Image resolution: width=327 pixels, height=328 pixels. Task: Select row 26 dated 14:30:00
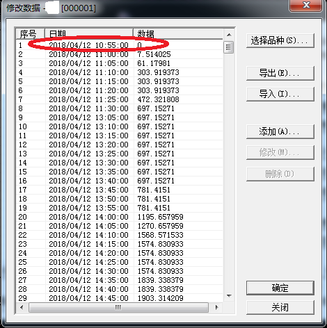120,271
